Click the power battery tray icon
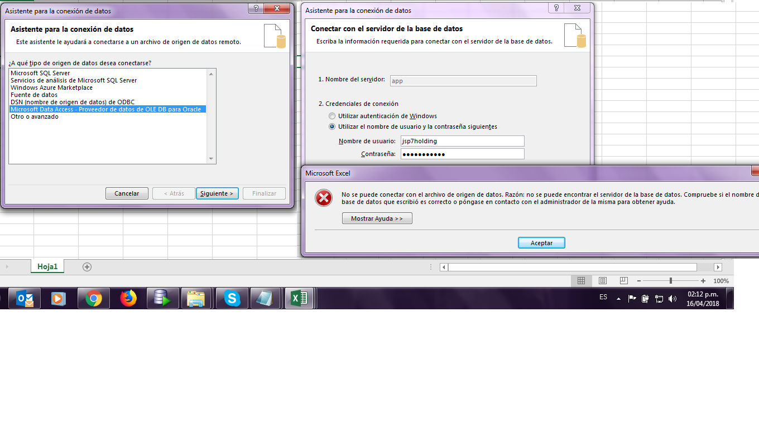 645,299
